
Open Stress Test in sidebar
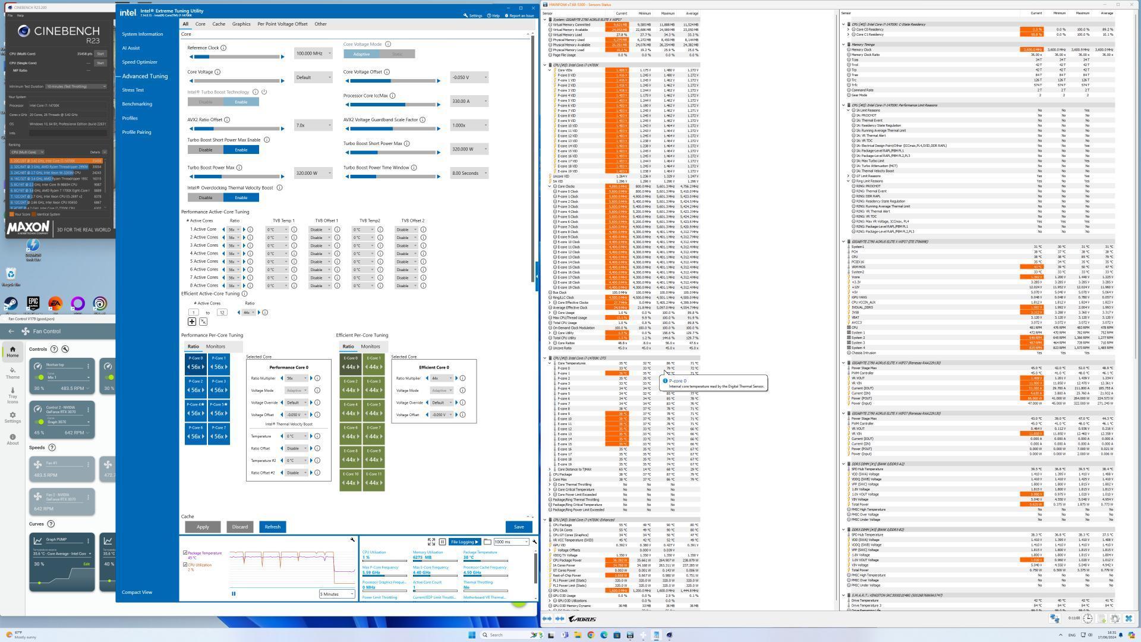[x=133, y=90]
